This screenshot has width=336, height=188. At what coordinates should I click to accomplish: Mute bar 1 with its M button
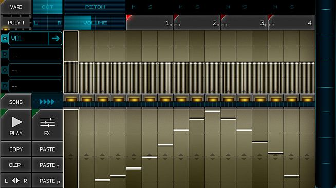(134, 7)
